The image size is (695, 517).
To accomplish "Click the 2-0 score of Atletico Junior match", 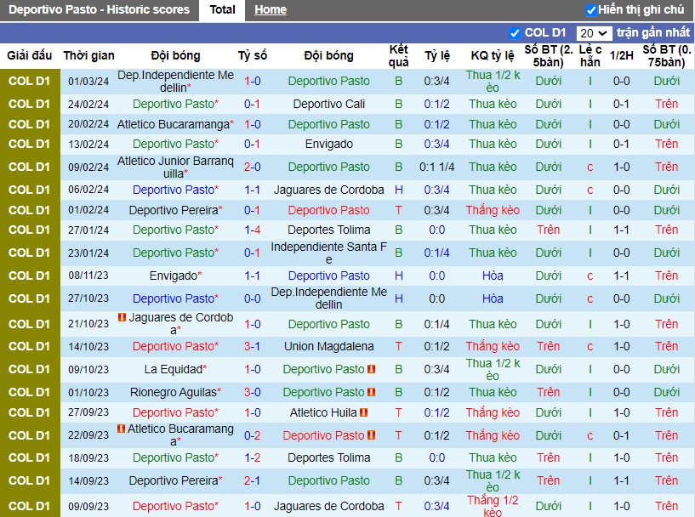I will click(x=252, y=167).
